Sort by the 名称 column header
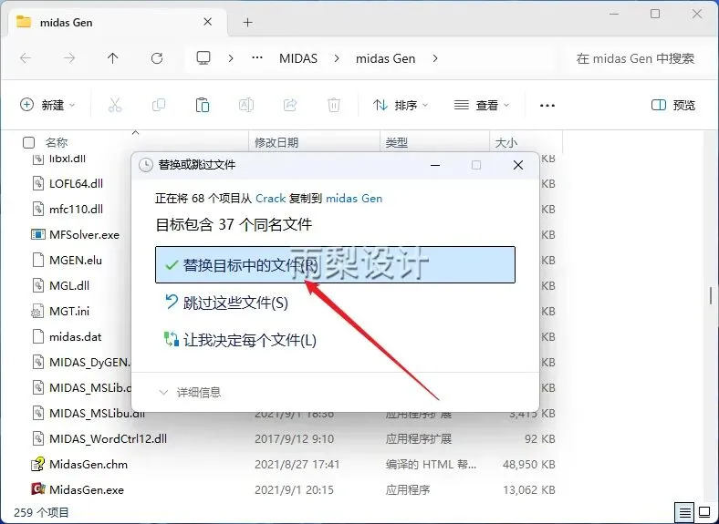The width and height of the screenshot is (719, 524). pos(57,143)
